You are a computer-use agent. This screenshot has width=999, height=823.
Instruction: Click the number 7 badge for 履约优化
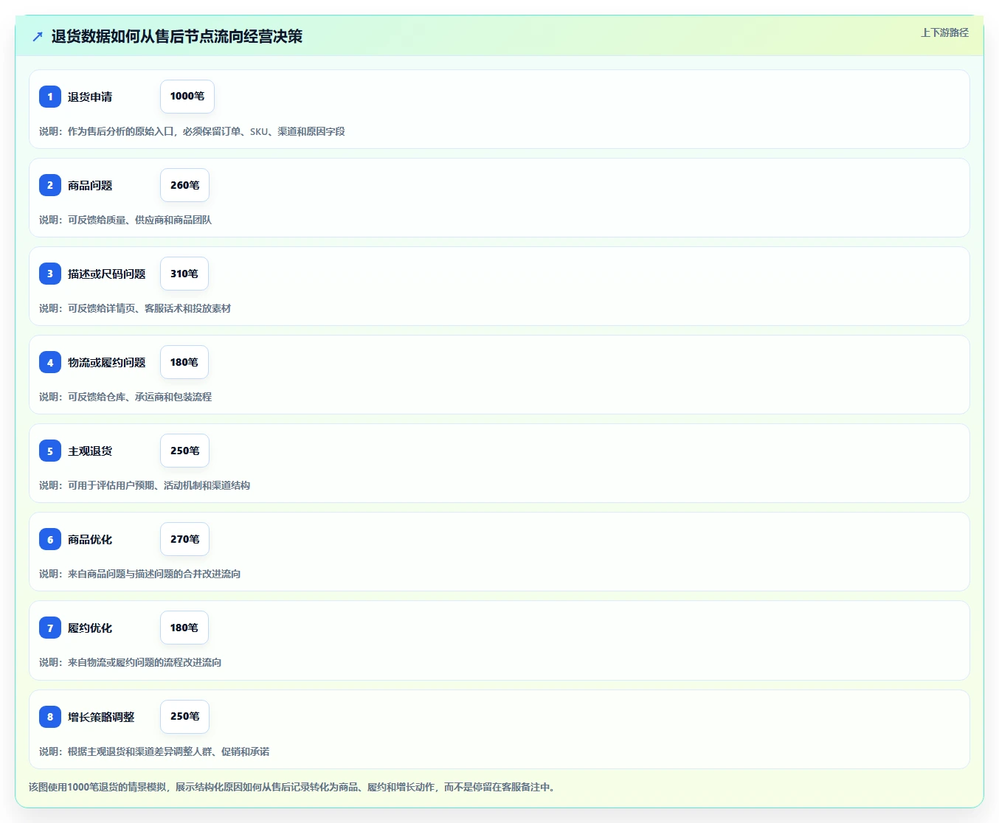click(x=50, y=628)
